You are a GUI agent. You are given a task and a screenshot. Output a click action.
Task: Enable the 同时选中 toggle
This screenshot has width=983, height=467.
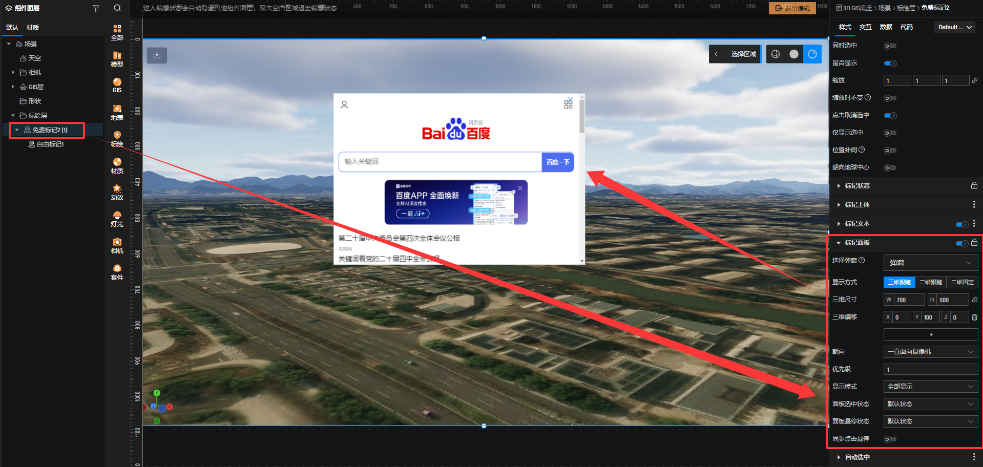pos(890,46)
